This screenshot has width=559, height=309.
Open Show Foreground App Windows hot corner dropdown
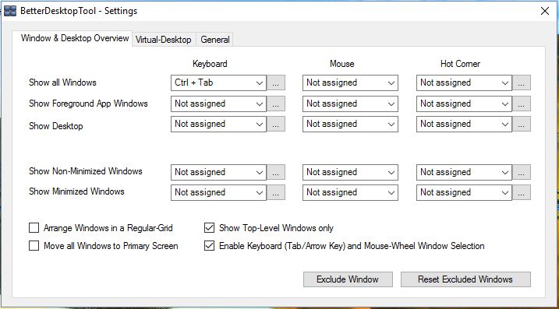coord(464,104)
